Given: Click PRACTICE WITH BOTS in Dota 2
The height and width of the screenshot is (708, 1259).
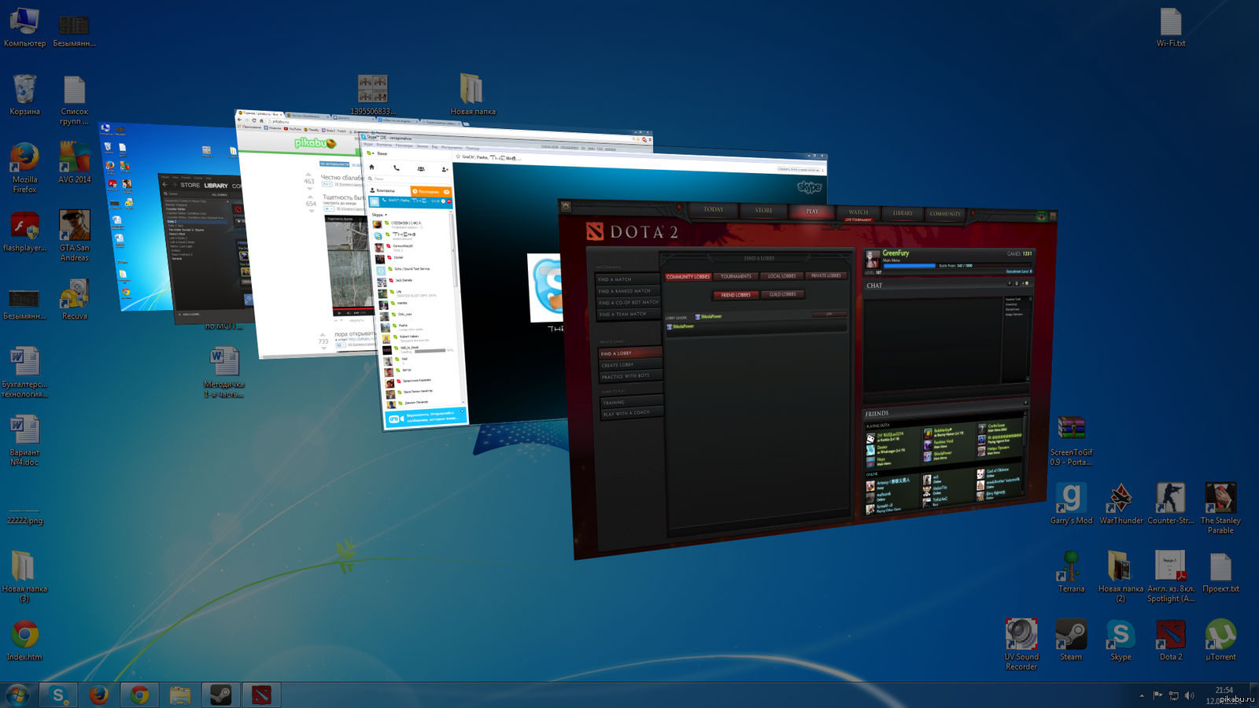Looking at the screenshot, I should [630, 376].
